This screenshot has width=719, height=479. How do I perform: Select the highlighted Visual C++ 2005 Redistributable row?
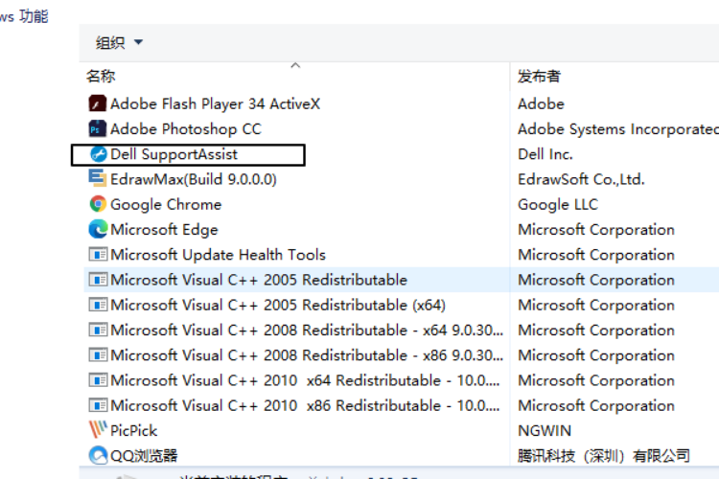tap(258, 280)
